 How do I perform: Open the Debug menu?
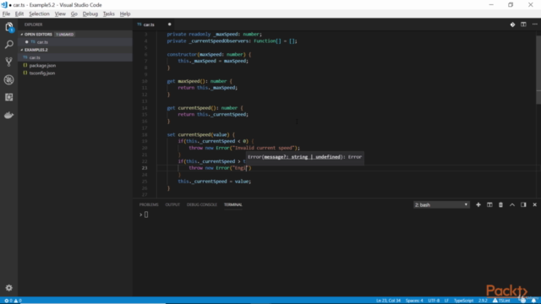click(90, 14)
